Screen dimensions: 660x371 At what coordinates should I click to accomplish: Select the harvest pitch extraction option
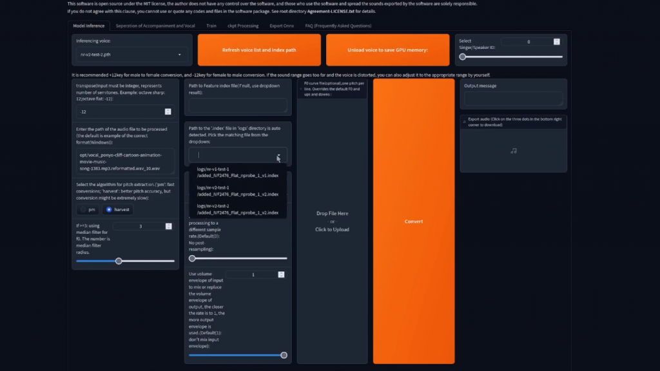[117, 209]
